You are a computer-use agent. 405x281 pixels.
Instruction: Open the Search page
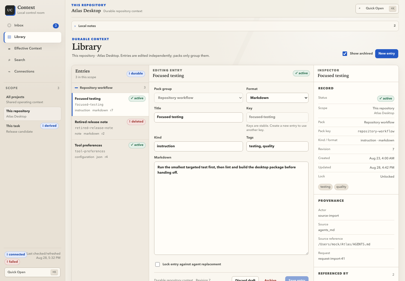click(33, 60)
